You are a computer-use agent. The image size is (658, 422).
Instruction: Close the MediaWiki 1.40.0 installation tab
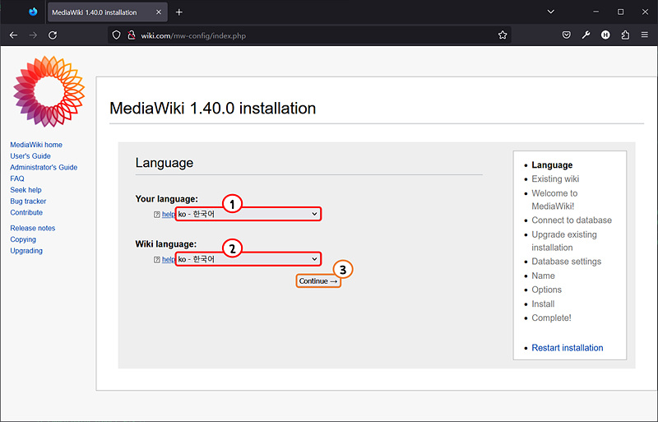click(x=159, y=12)
